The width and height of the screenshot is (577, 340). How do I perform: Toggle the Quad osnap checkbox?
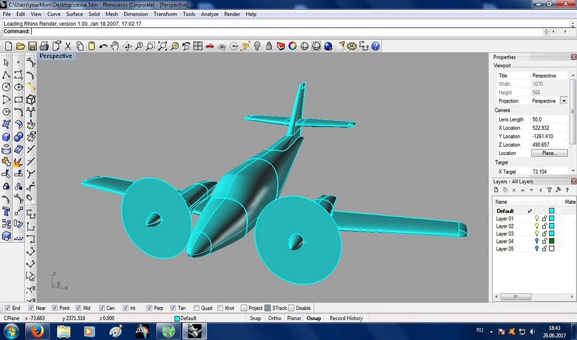[197, 308]
